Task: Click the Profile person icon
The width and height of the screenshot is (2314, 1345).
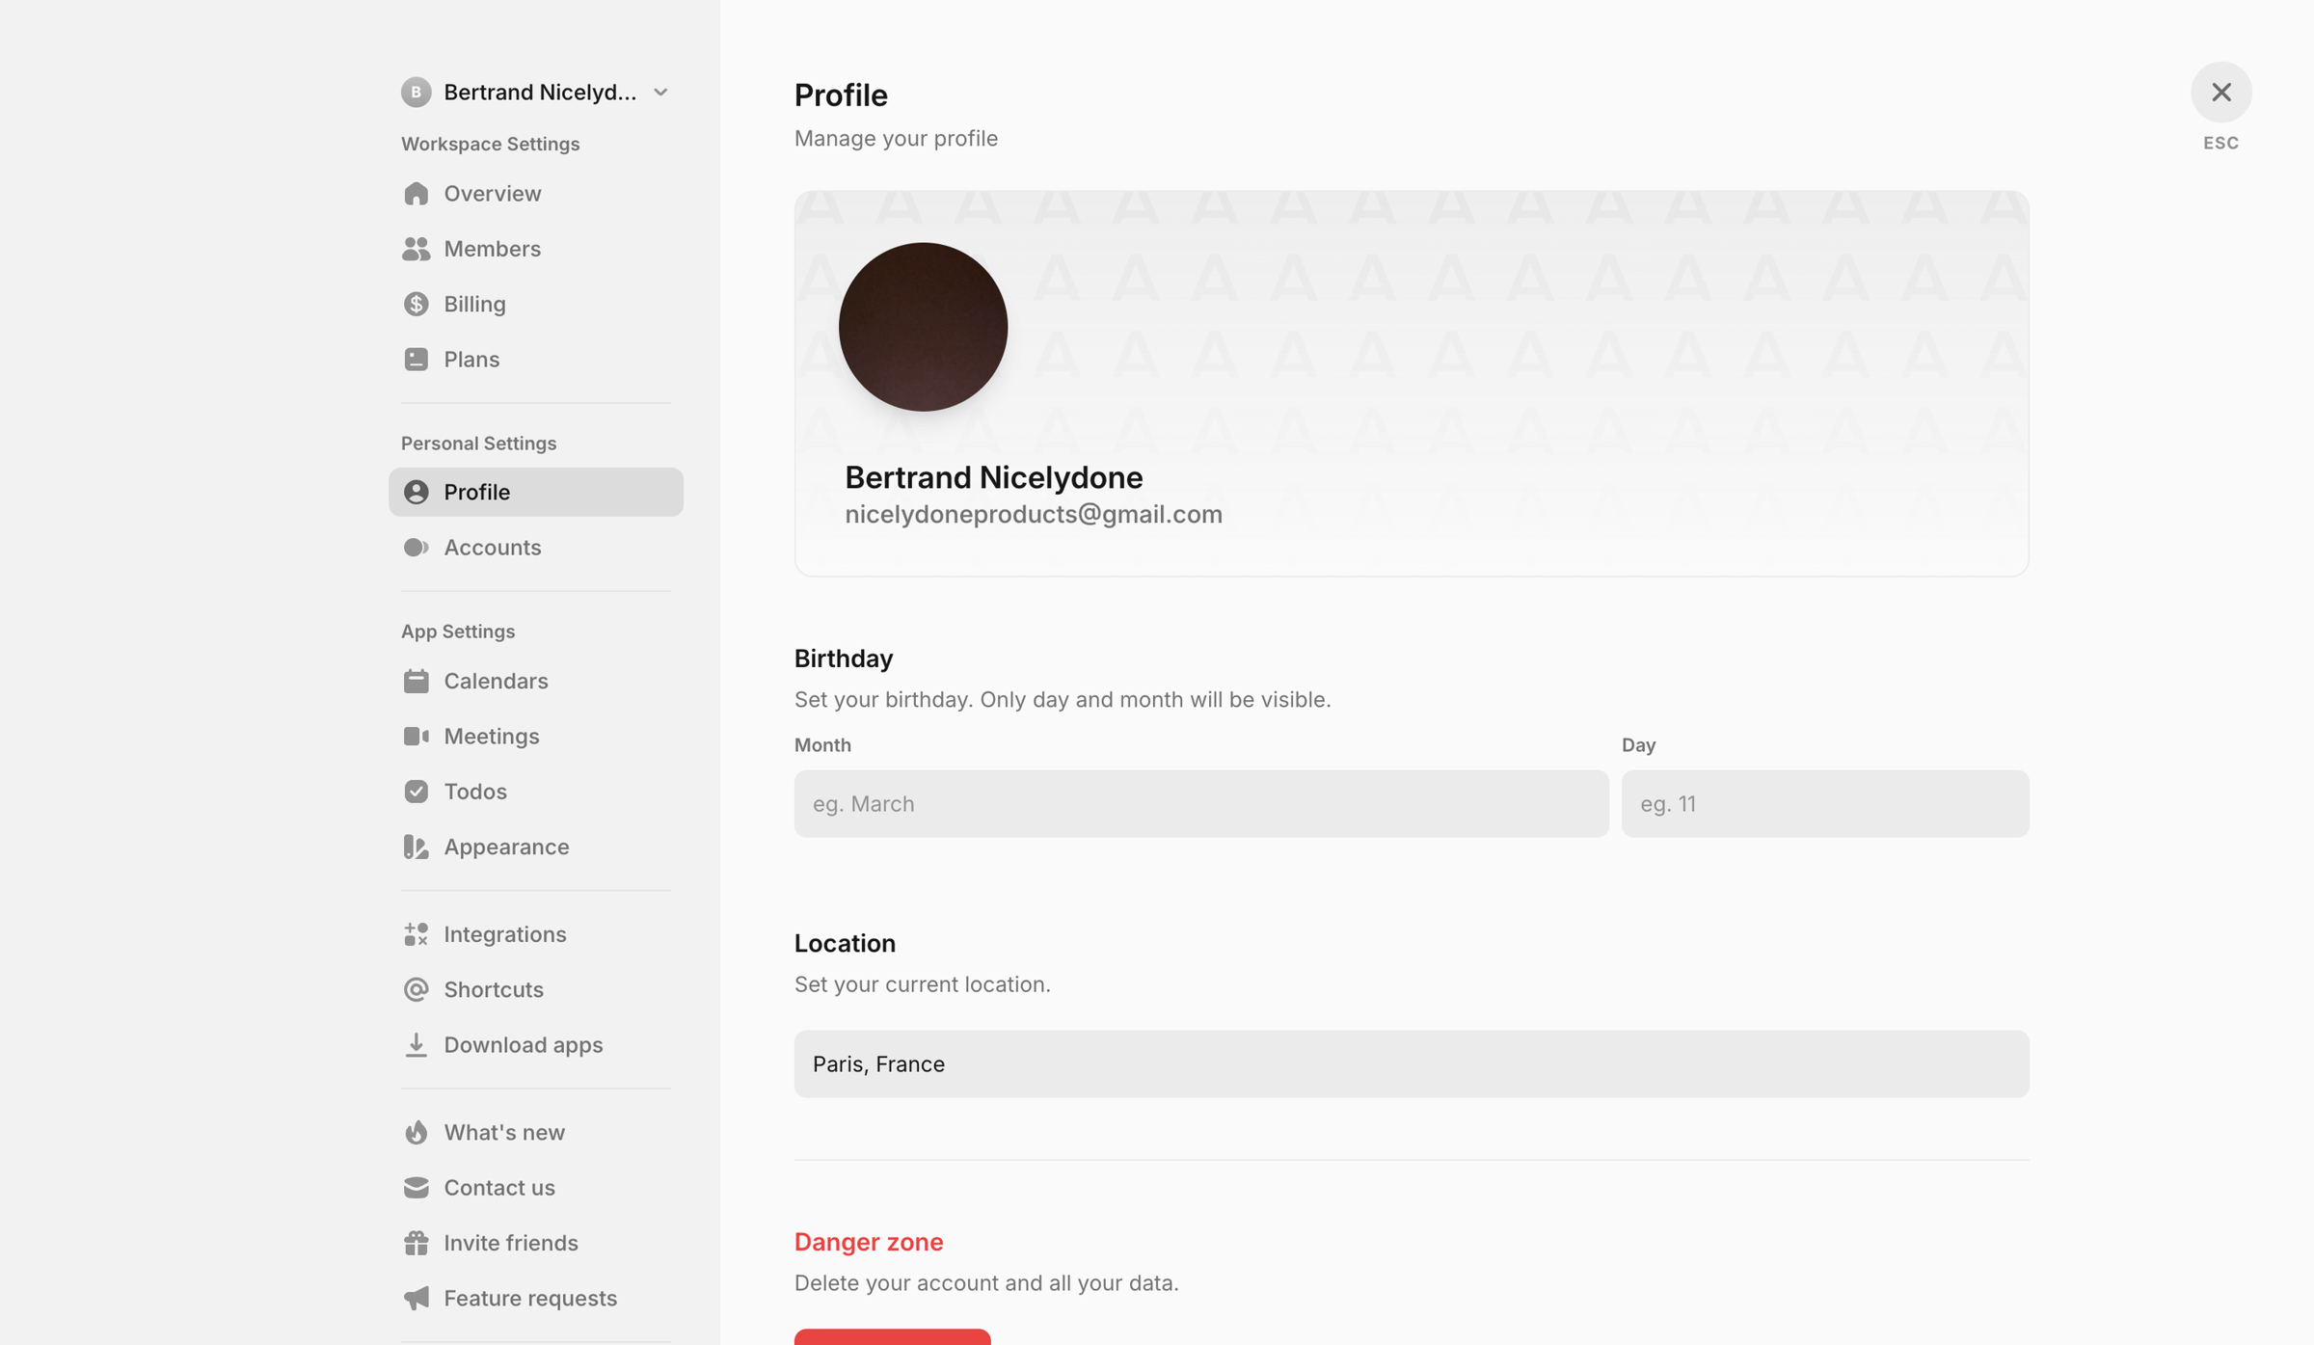Action: click(416, 492)
